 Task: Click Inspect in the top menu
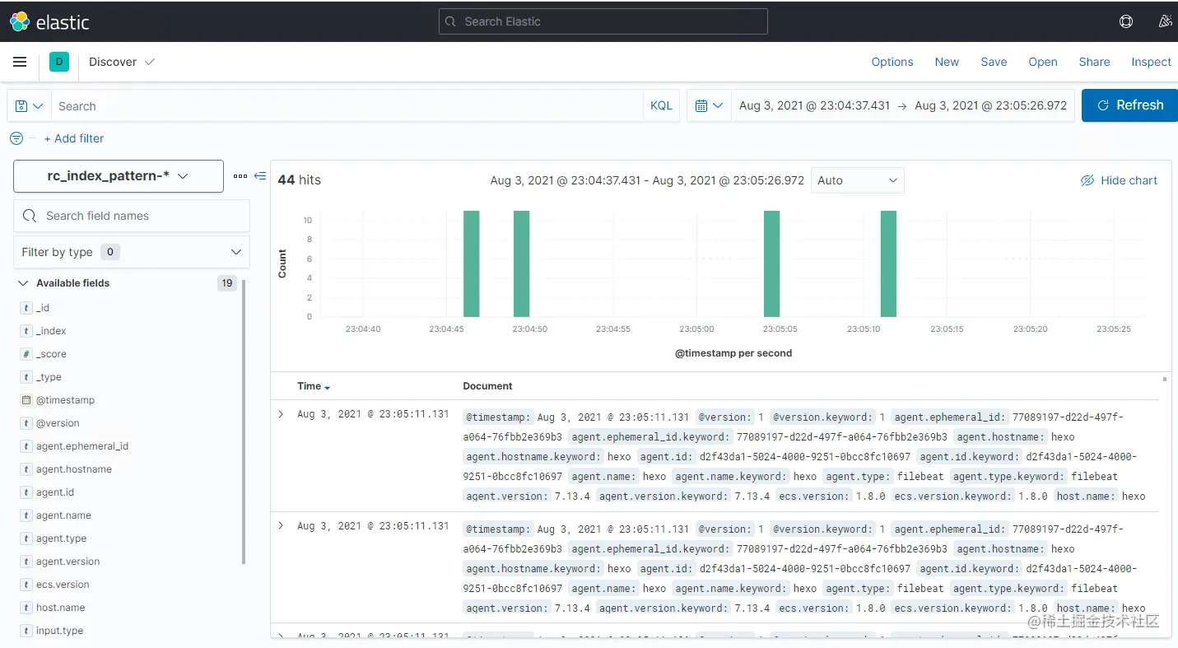[x=1151, y=62]
